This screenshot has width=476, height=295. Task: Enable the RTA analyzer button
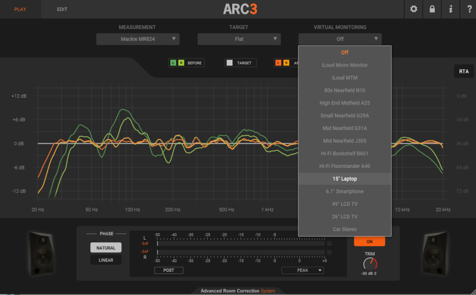pyautogui.click(x=464, y=71)
